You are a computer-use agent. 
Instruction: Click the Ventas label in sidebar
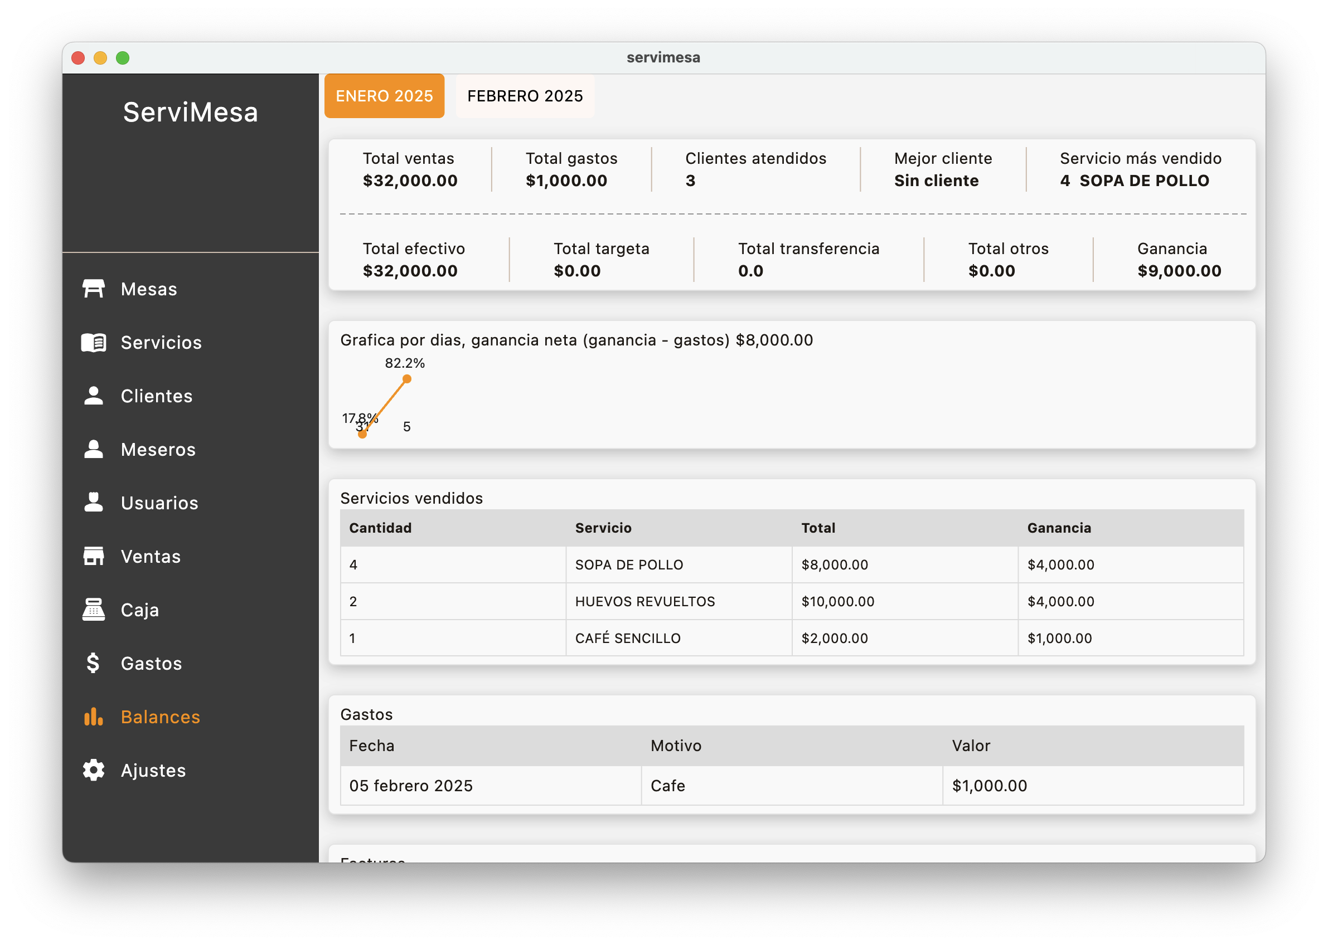[151, 556]
